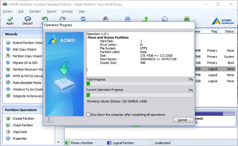Select the partition row with System status
Viewport: 238px width, 146px height.
(x=215, y=56)
